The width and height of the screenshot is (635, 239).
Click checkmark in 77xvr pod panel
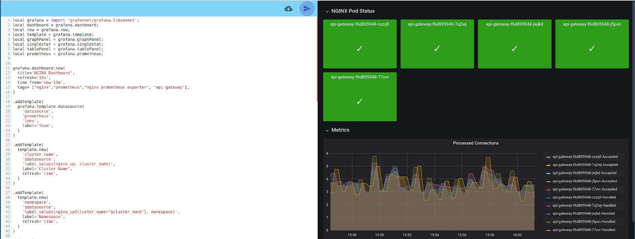360,101
